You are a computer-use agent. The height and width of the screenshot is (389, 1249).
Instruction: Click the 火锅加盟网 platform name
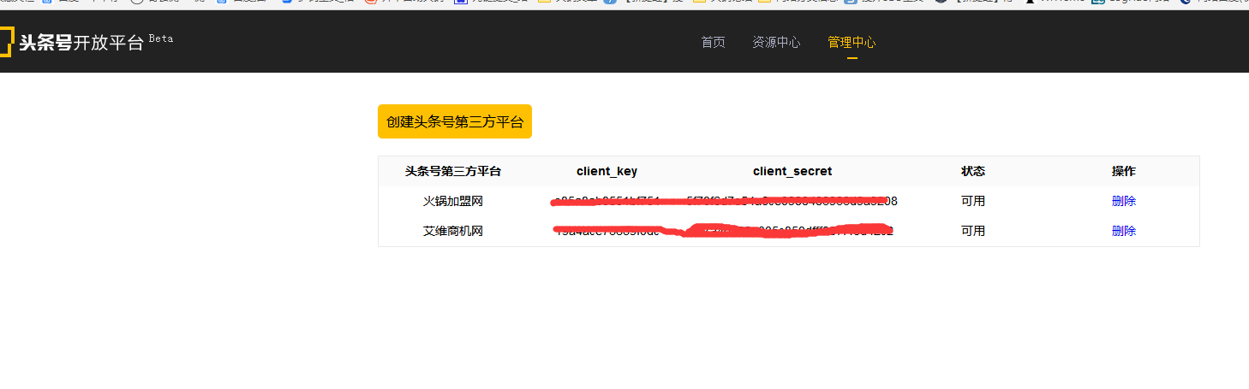(x=453, y=201)
